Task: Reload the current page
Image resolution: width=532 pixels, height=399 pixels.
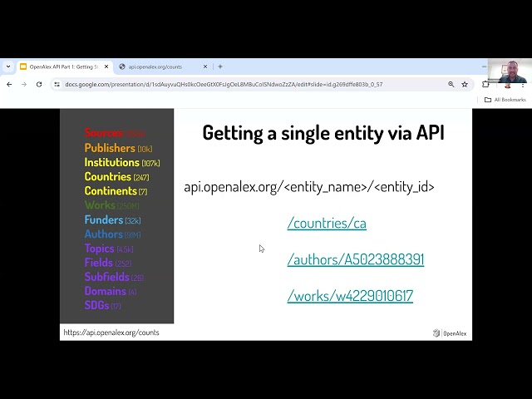Action: pyautogui.click(x=39, y=84)
